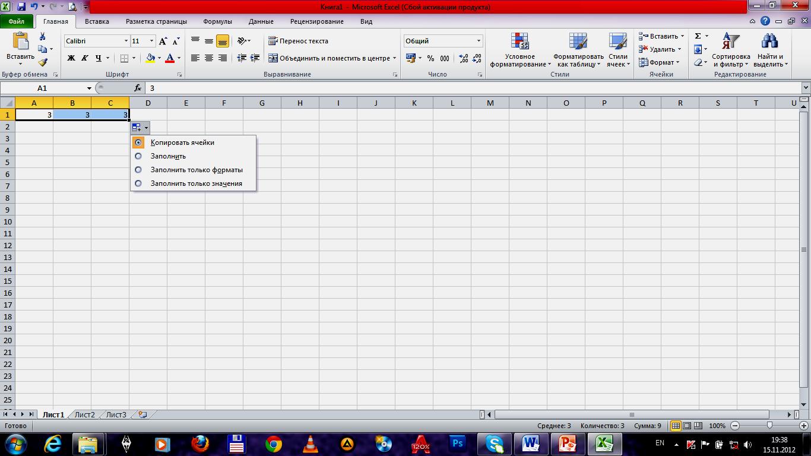
Task: Toggle Wrap Text (Перенос текста)
Action: pos(299,41)
